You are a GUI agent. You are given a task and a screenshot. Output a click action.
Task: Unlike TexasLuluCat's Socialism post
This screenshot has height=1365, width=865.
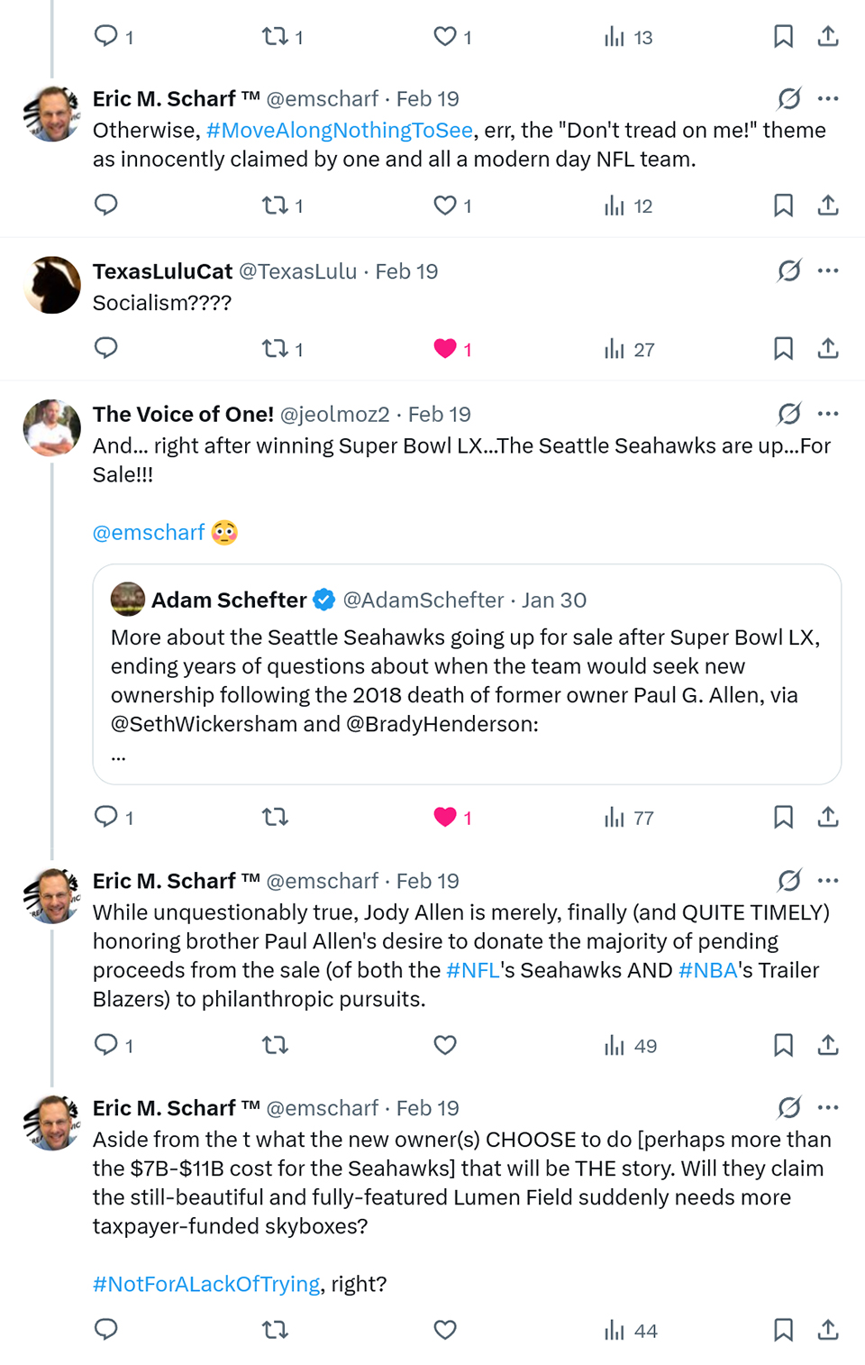tap(445, 348)
